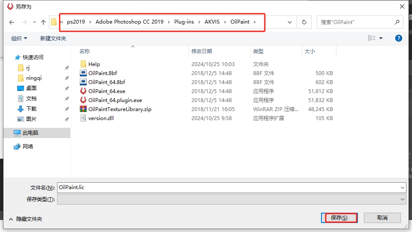Sort files by 名称 column
The height and width of the screenshot is (232, 412).
[85, 51]
